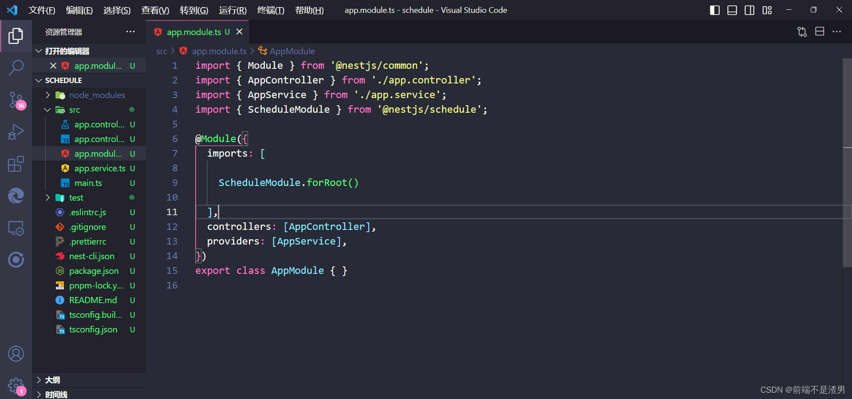Close the app.module.ts editor tab

point(239,32)
